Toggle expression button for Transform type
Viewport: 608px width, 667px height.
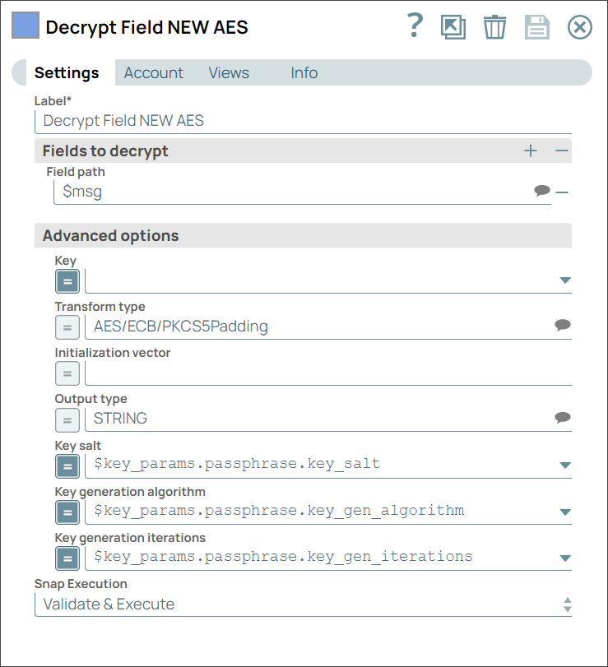[x=67, y=327]
